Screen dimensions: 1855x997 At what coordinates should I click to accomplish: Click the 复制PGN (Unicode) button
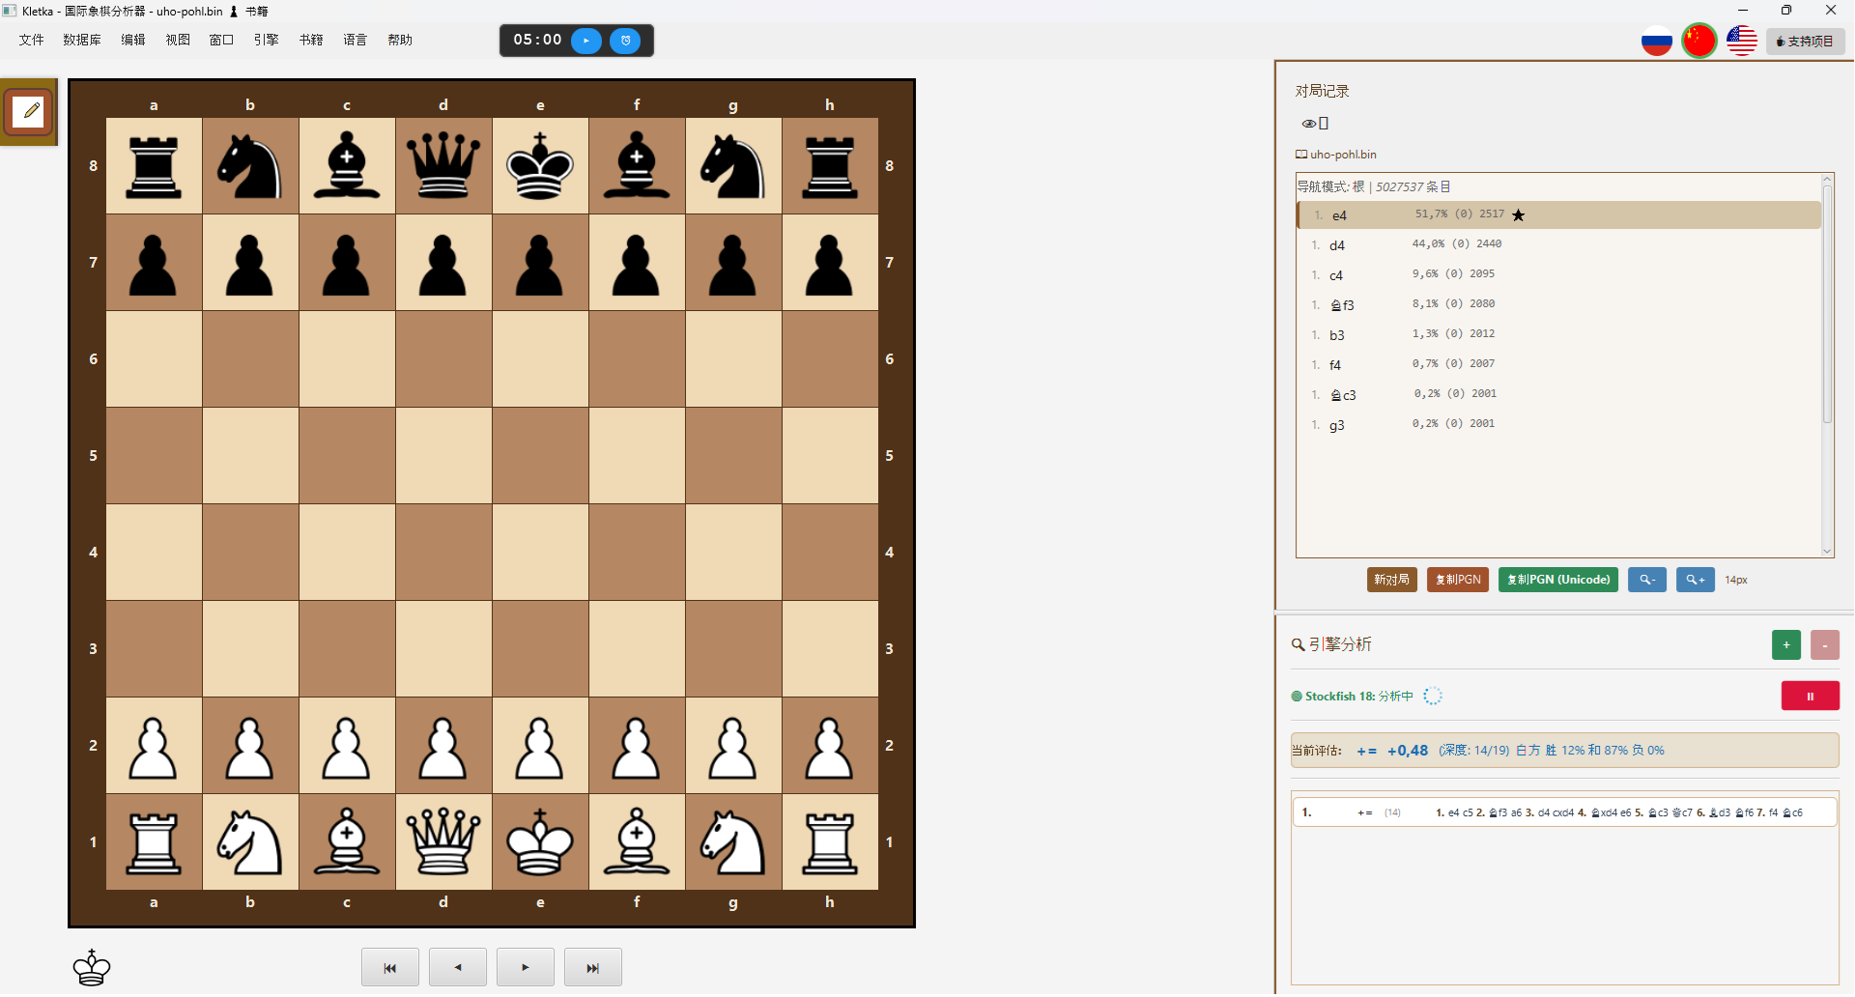pos(1558,580)
